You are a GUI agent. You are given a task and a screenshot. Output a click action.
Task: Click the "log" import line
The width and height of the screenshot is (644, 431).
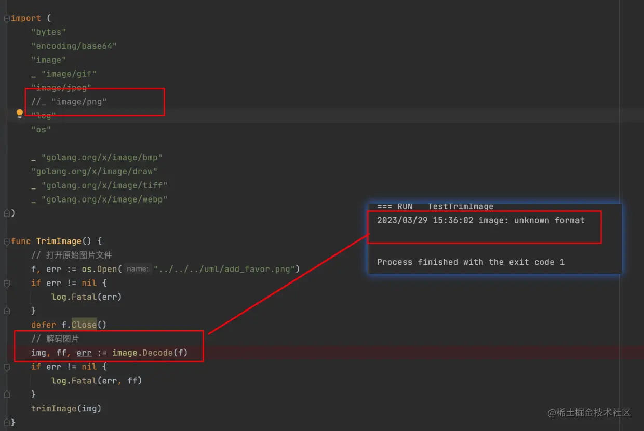pyautogui.click(x=44, y=116)
